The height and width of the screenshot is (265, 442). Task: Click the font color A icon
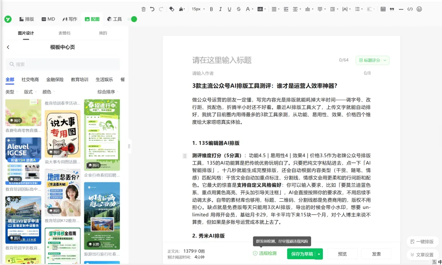(248, 9)
